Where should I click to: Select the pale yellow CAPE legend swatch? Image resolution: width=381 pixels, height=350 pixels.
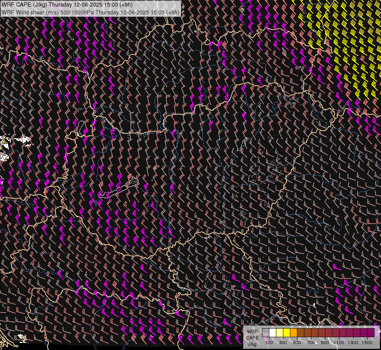(280, 333)
